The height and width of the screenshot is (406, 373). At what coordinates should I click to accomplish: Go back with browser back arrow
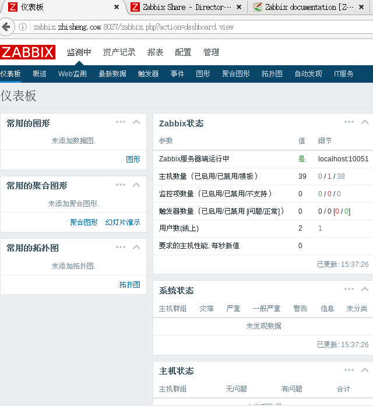click(x=6, y=27)
